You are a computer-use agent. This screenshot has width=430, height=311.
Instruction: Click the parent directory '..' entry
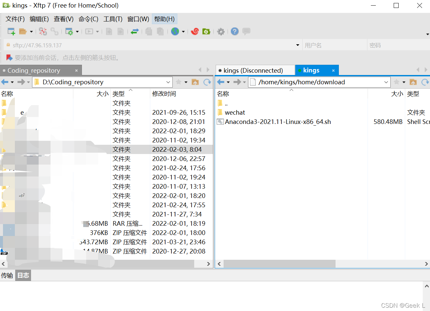pyautogui.click(x=226, y=103)
